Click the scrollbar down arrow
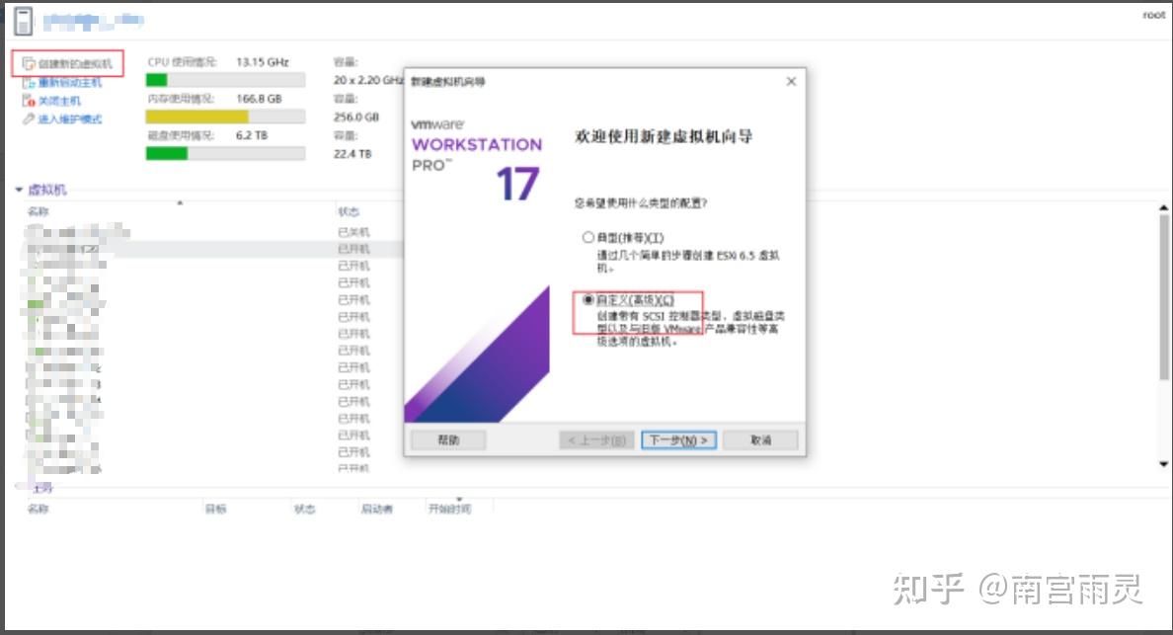Screen dimensions: 1173x635 point(1162,462)
